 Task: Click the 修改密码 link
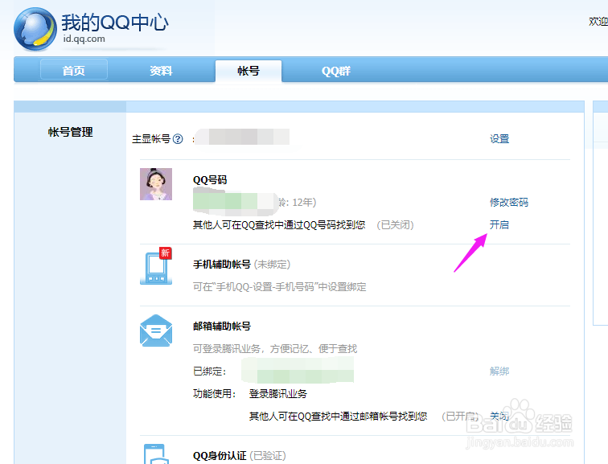[509, 203]
